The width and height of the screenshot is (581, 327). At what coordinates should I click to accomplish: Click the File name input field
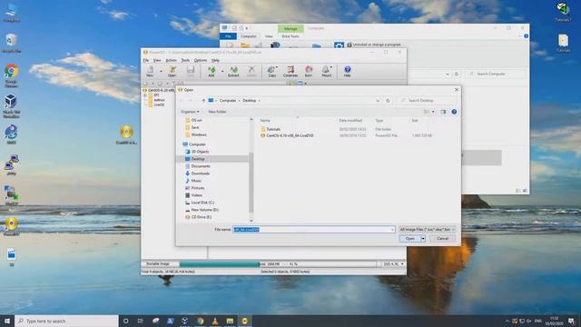pyautogui.click(x=313, y=230)
